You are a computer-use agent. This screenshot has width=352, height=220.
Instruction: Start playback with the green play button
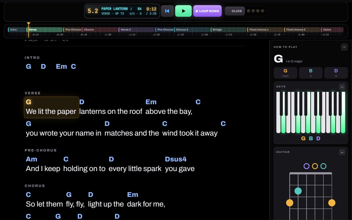click(x=183, y=11)
